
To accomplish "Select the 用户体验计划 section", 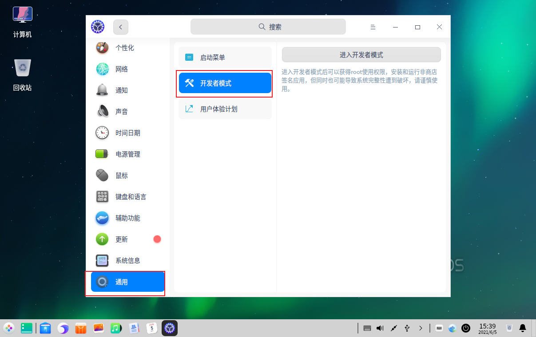I will (x=225, y=109).
